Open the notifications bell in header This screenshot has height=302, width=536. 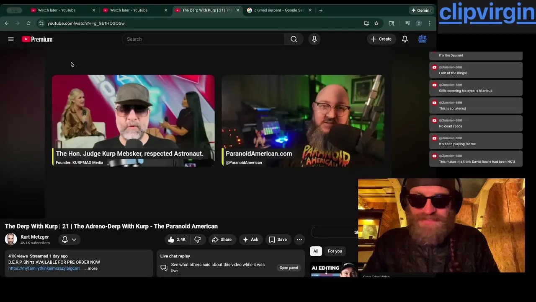405,39
